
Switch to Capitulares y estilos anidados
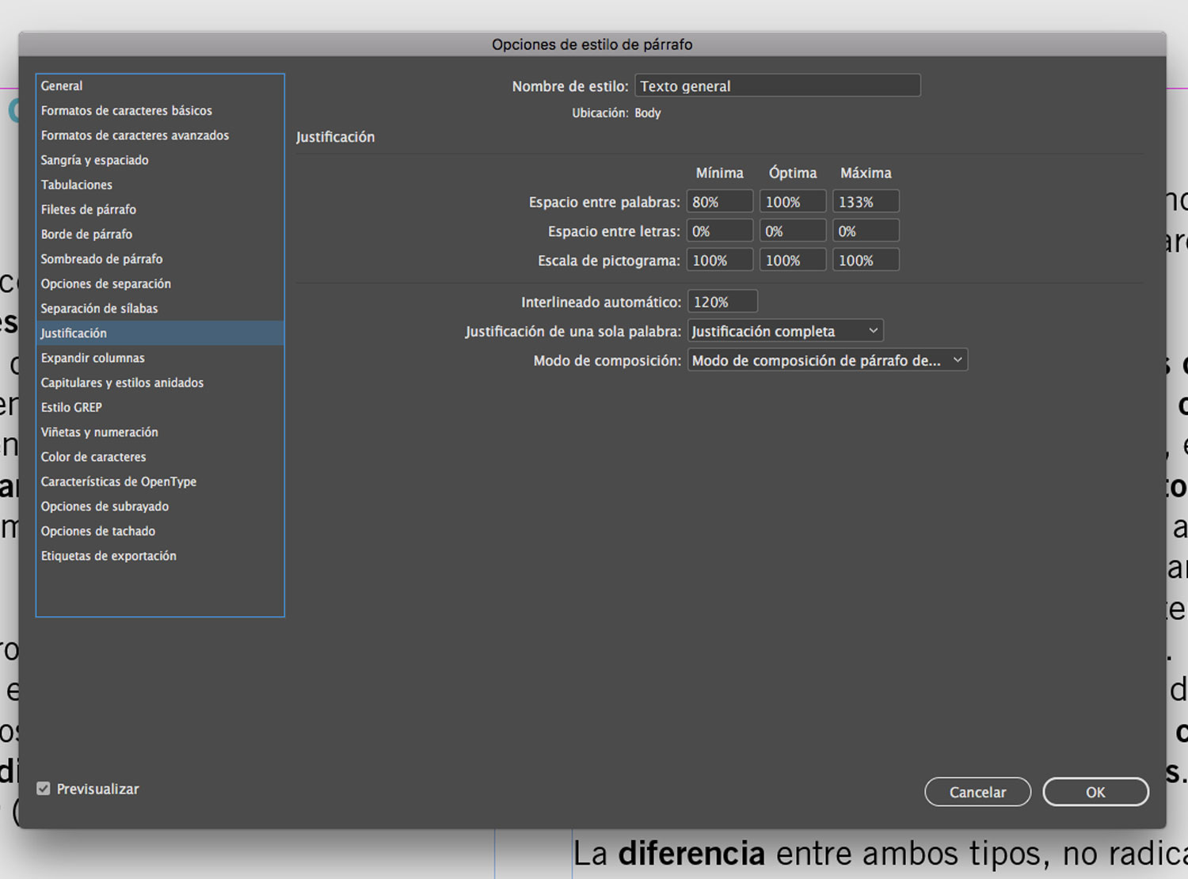123,382
